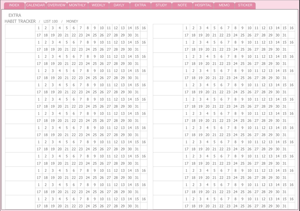This screenshot has width=300, height=211.
Task: Mark day 13 in last right habit row
Action: pos(270,199)
